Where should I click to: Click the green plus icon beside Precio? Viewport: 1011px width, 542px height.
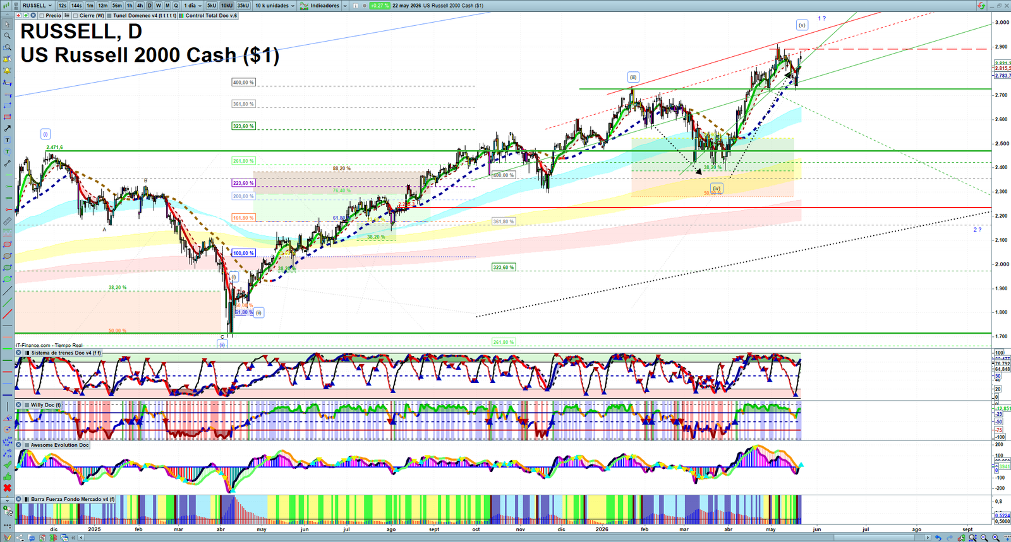26,15
